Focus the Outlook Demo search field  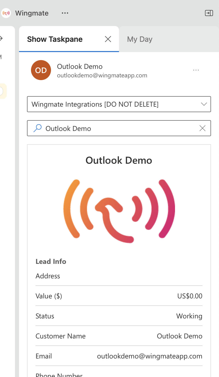[x=119, y=128]
